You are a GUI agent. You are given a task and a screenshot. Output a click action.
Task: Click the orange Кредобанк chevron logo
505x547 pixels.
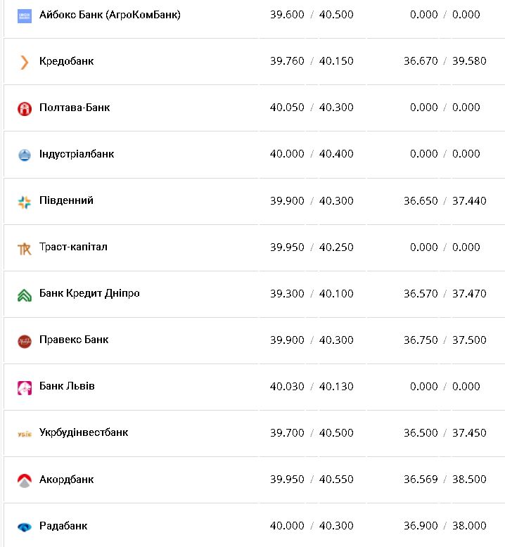point(25,62)
